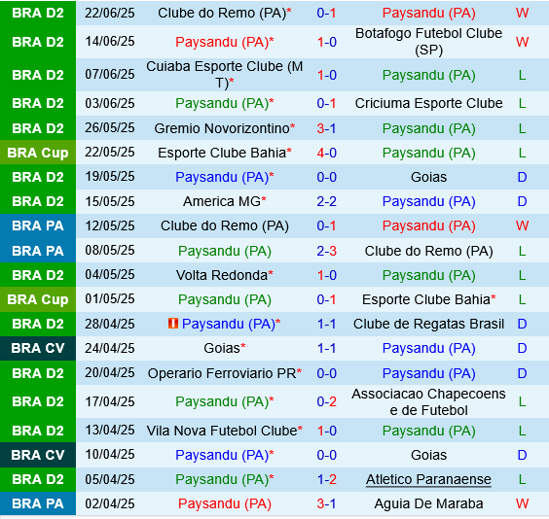Click Criciuma Esporte Clube
Viewport: 549px width, 519px height.
click(428, 103)
